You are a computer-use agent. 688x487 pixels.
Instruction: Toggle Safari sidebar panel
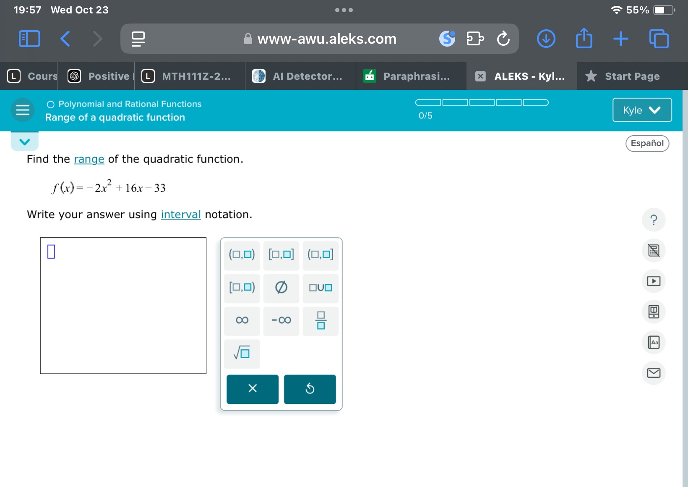pyautogui.click(x=29, y=39)
